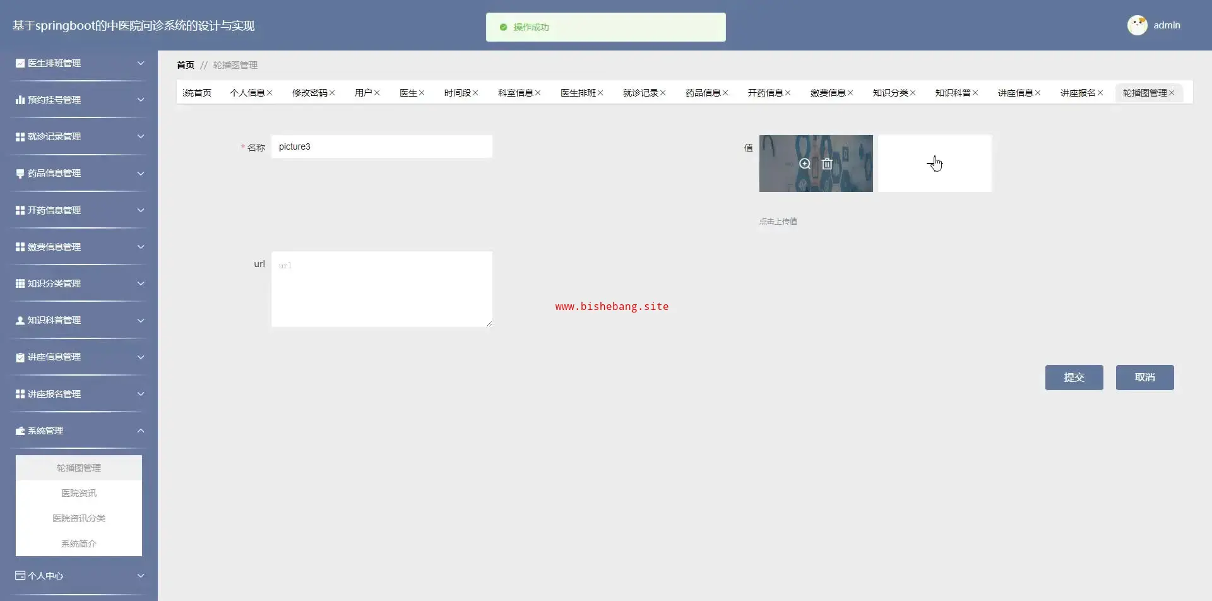The height and width of the screenshot is (601, 1212).
Task: Click the 名称 input field
Action: tap(382, 146)
